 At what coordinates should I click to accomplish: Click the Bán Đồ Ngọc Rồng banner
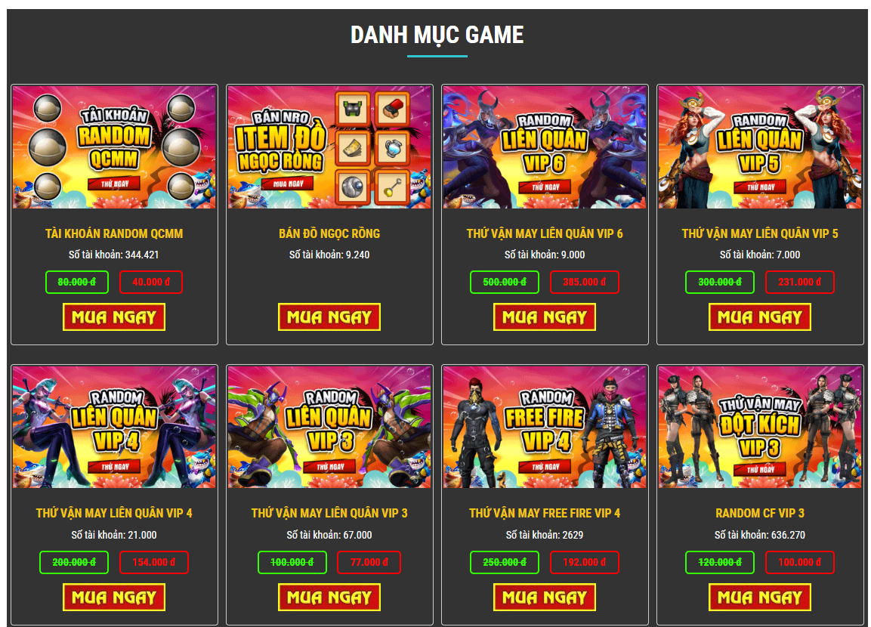click(x=329, y=147)
